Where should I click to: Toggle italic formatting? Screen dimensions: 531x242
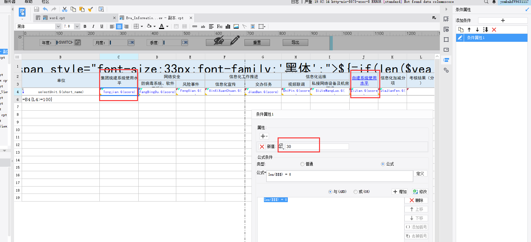[x=93, y=26]
